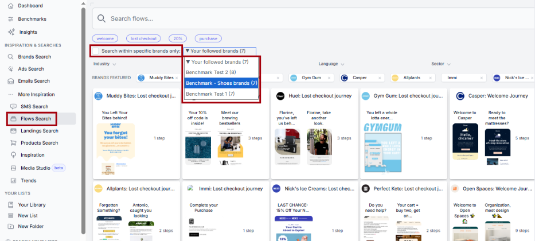Image resolution: width=535 pixels, height=241 pixels.
Task: Choose Benchmark - Shoes brands (7) option
Action: 221,83
